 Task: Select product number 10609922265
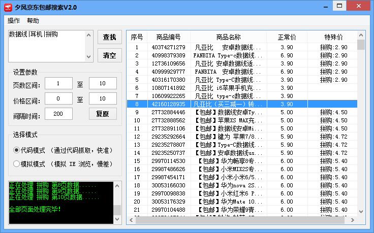tap(168, 96)
